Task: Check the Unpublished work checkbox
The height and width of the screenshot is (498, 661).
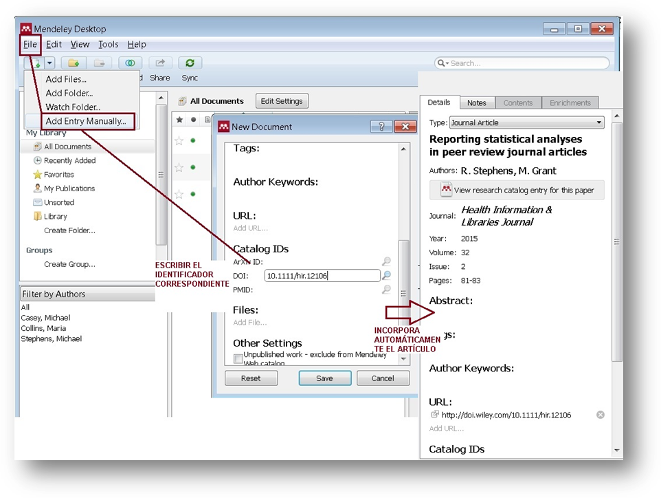Action: click(238, 358)
